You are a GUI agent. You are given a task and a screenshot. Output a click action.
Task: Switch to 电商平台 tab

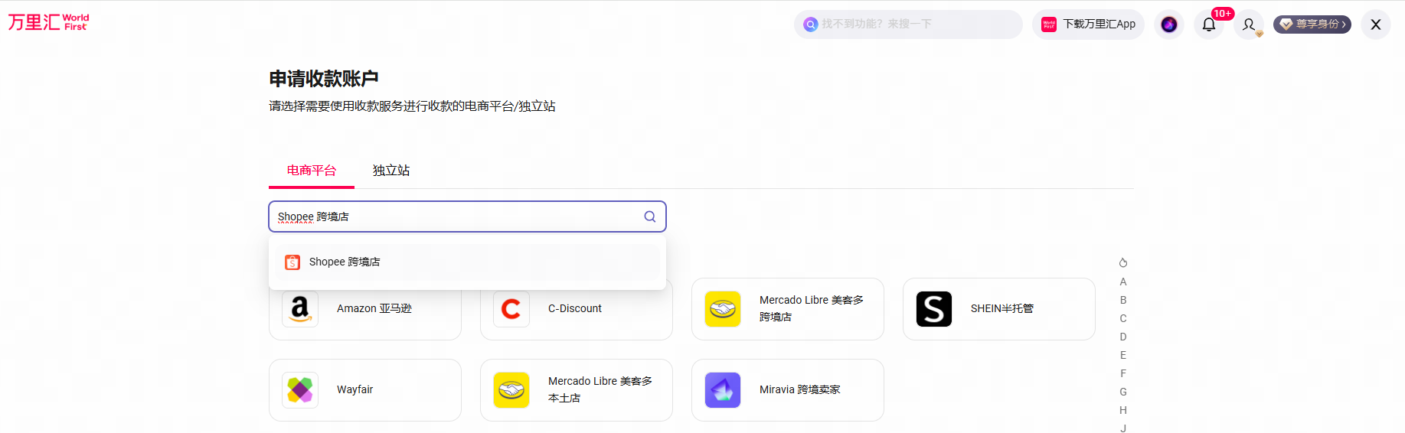[312, 171]
